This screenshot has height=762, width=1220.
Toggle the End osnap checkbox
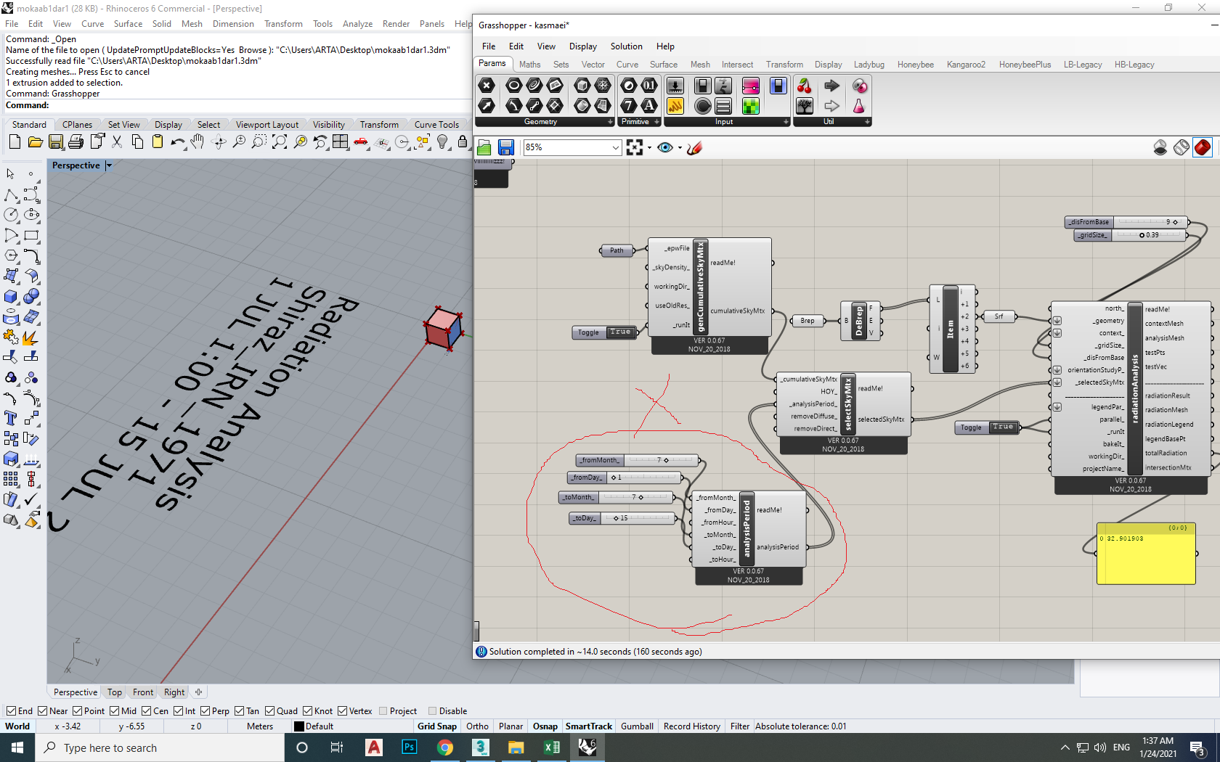(x=11, y=711)
